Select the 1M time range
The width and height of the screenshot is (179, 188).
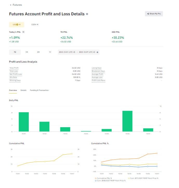(27, 52)
